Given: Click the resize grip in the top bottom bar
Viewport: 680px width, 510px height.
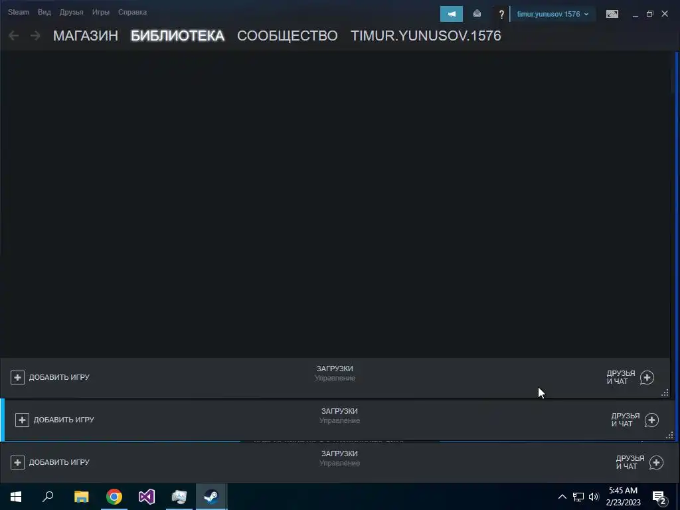Looking at the screenshot, I should 665,393.
